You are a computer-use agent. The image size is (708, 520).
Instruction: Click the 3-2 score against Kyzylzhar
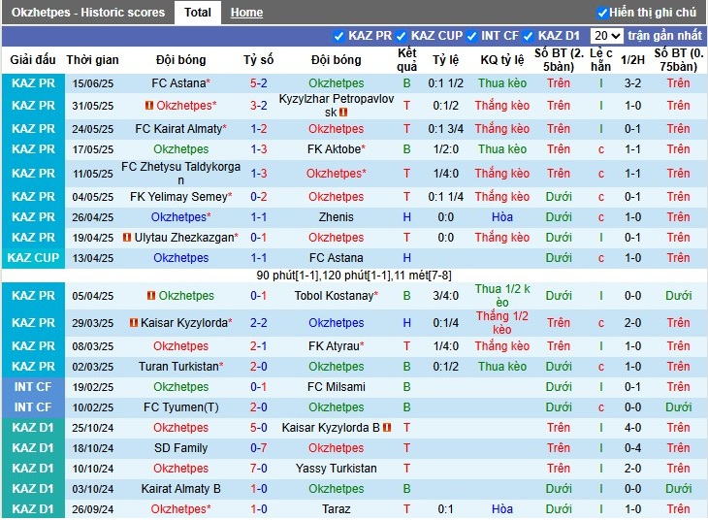click(259, 106)
